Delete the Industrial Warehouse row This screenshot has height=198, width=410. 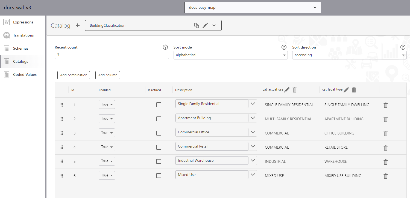[386, 162]
